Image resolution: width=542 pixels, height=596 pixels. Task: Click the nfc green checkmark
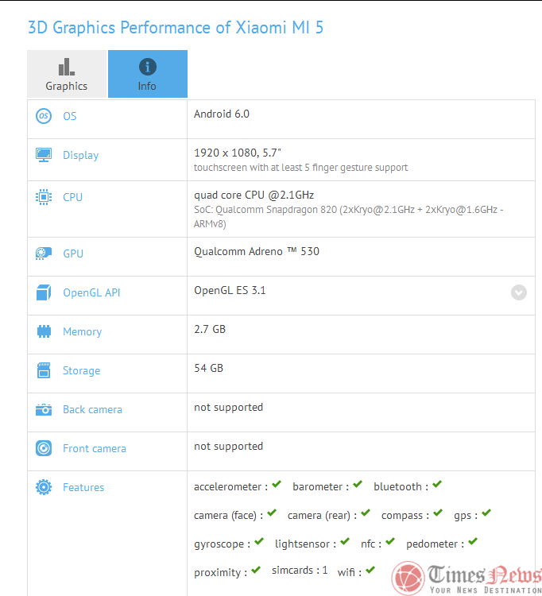tap(390, 542)
